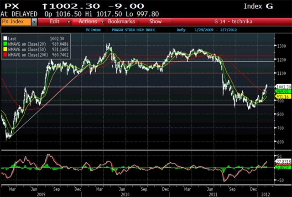Expand the PX Index dropdown arrow
The image size is (292, 197).
click(34, 21)
